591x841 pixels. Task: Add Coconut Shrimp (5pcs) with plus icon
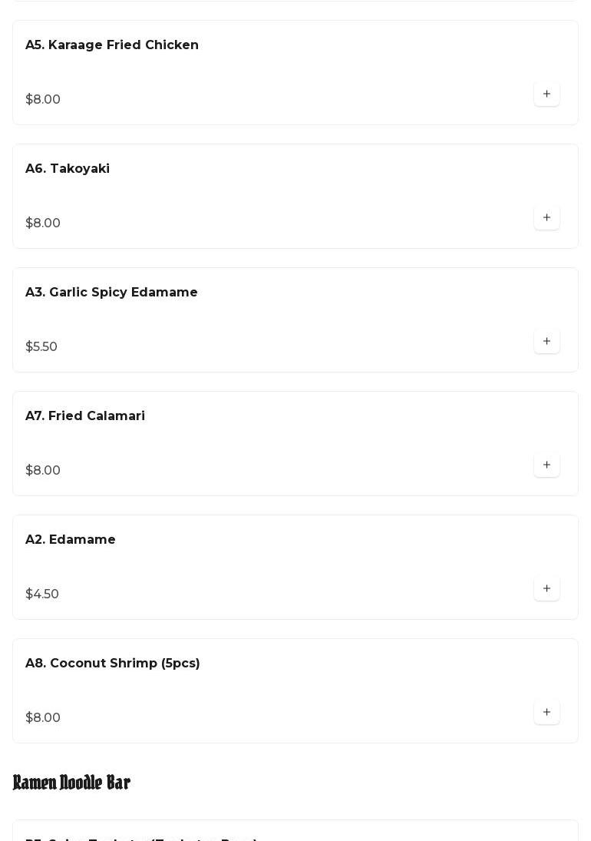pyautogui.click(x=546, y=713)
